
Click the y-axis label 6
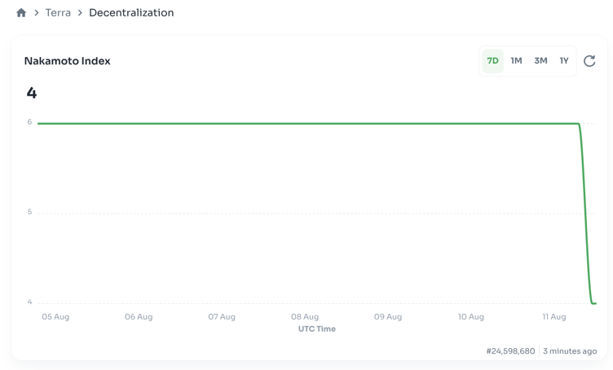coord(29,122)
